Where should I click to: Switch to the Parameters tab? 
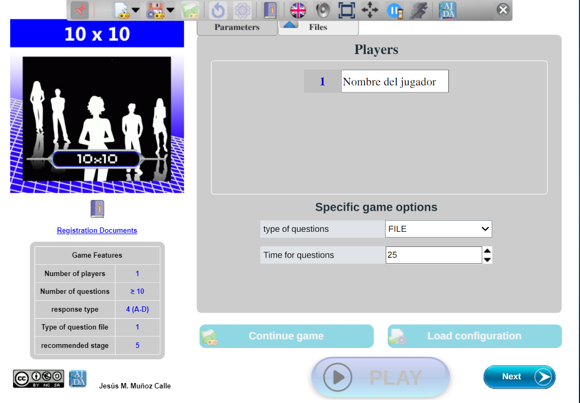(x=237, y=27)
